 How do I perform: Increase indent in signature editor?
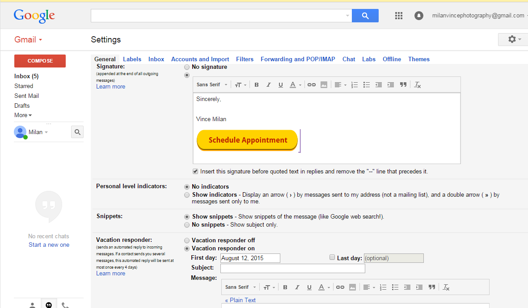coord(391,85)
